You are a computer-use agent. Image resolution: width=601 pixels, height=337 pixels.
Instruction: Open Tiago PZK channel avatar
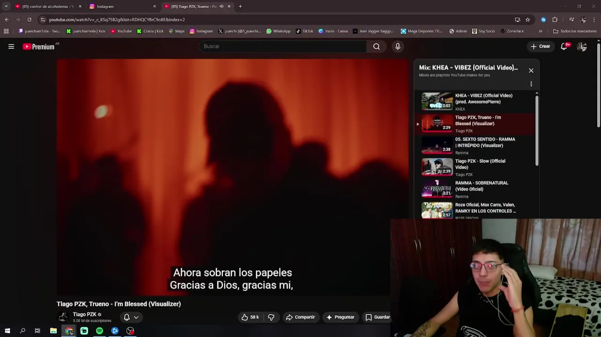coord(63,317)
